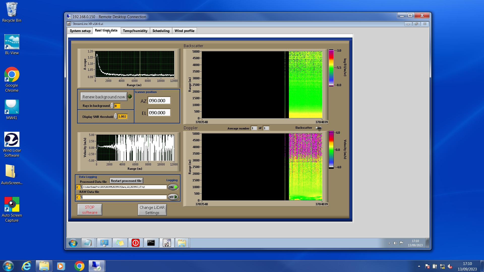484x272 pixels.
Task: Adjust Display SNR threshold stepper arrows
Action: (115, 116)
